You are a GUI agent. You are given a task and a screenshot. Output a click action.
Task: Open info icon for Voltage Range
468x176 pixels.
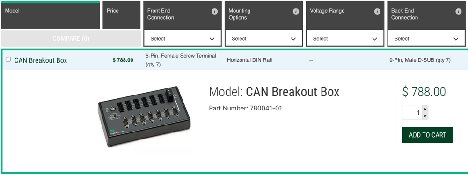pyautogui.click(x=377, y=11)
